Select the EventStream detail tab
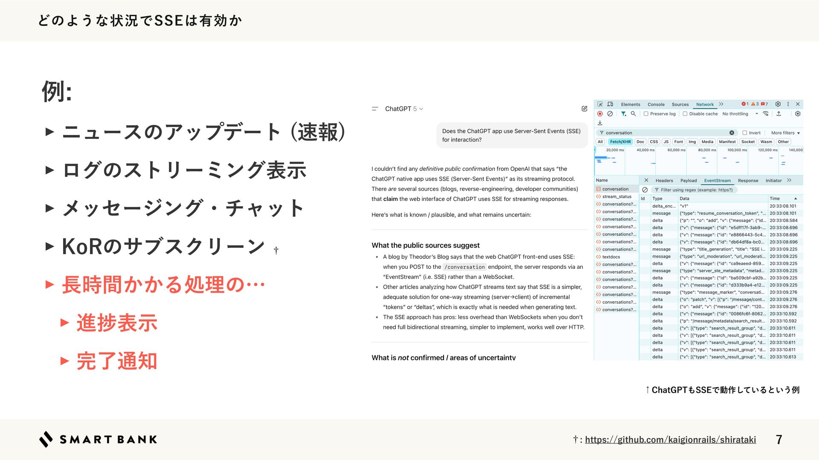This screenshot has width=819, height=460. [717, 181]
